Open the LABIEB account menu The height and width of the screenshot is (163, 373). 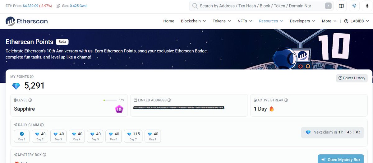click(x=356, y=21)
